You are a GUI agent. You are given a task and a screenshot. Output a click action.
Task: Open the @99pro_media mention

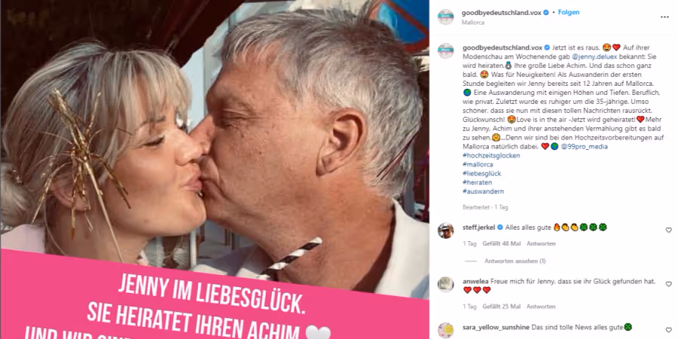click(584, 147)
